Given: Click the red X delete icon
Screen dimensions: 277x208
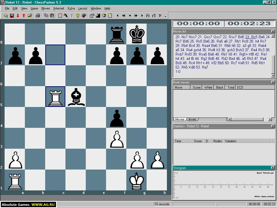Looking at the screenshot, I should (x=160, y=15).
